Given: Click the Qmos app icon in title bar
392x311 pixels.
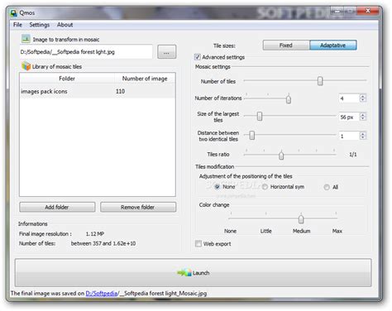Looking at the screenshot, I should point(13,13).
